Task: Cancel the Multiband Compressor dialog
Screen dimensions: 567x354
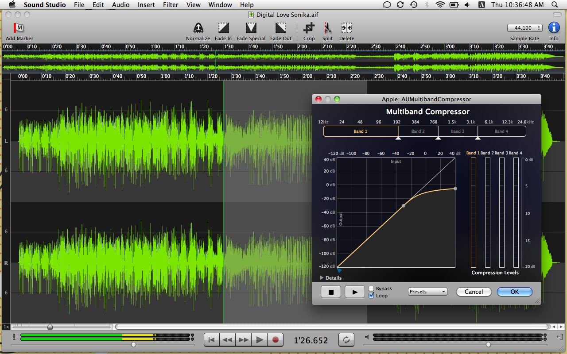Action: pyautogui.click(x=474, y=292)
